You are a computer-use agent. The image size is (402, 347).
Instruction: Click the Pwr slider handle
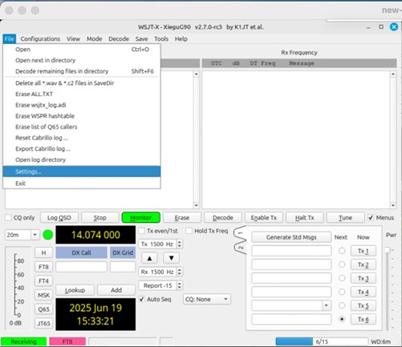(388, 250)
